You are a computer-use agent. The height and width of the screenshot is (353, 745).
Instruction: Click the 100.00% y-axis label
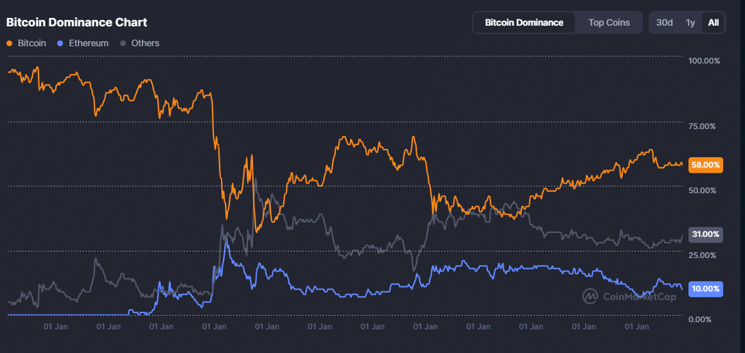[x=704, y=61]
